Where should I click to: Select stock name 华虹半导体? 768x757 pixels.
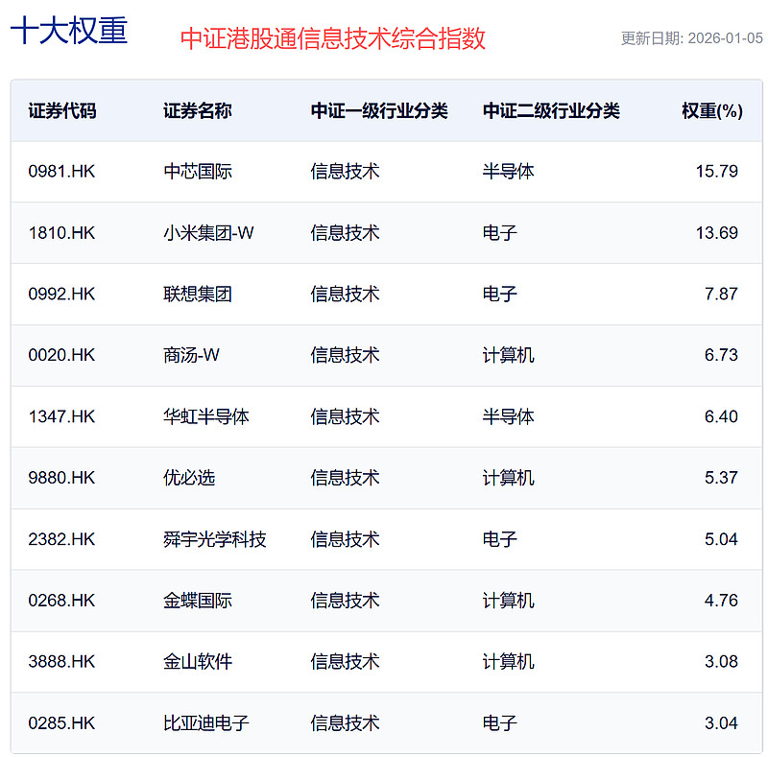click(206, 416)
